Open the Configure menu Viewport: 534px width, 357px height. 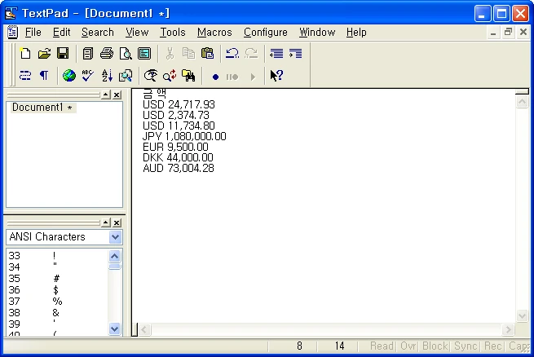click(266, 33)
